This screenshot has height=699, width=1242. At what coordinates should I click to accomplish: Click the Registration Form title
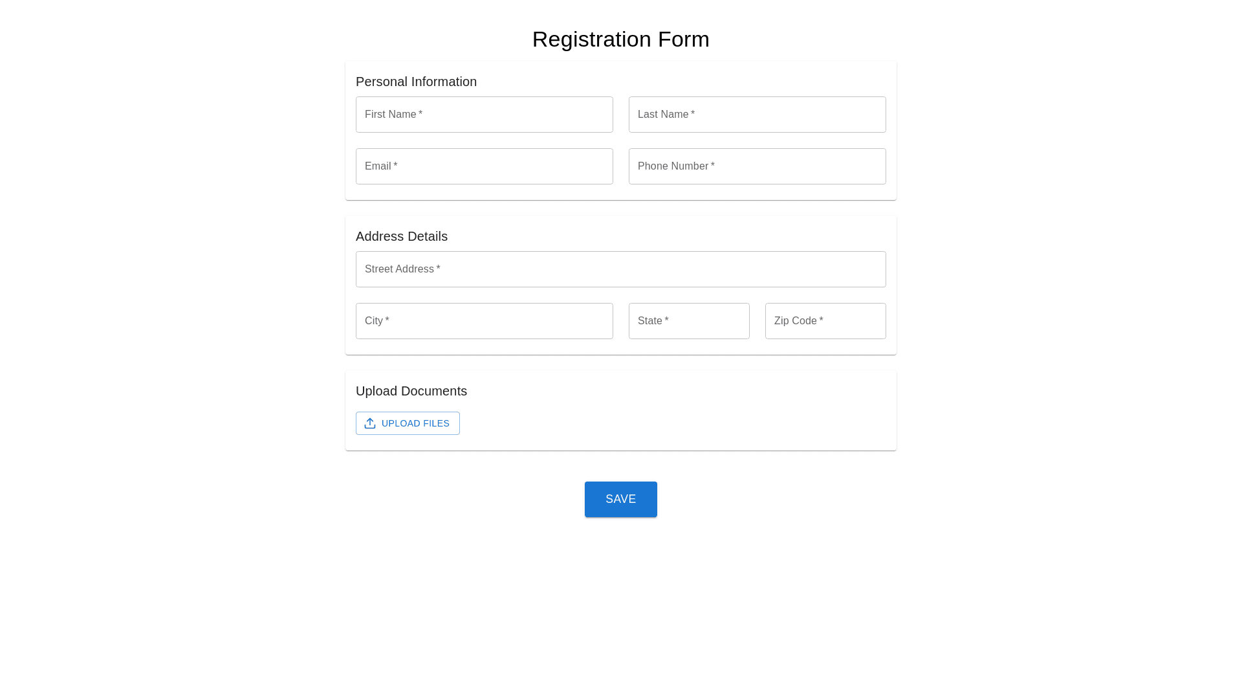(620, 39)
